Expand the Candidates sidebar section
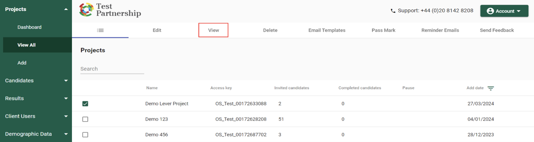 pyautogui.click(x=36, y=81)
